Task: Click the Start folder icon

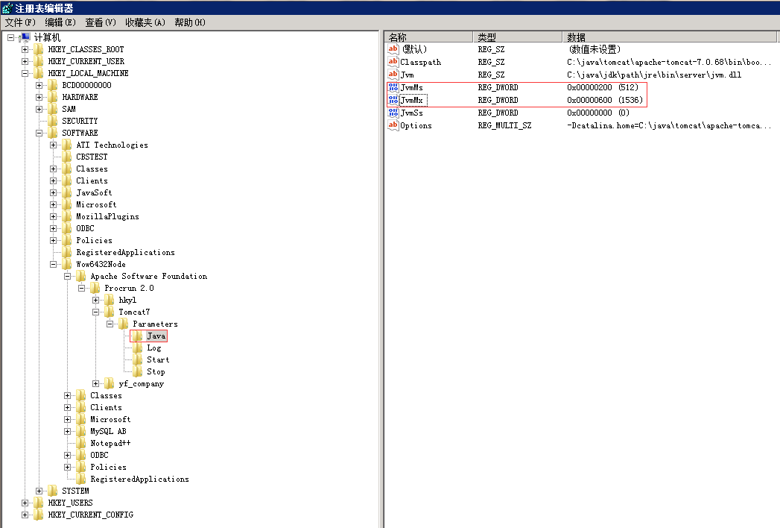Action: click(137, 360)
